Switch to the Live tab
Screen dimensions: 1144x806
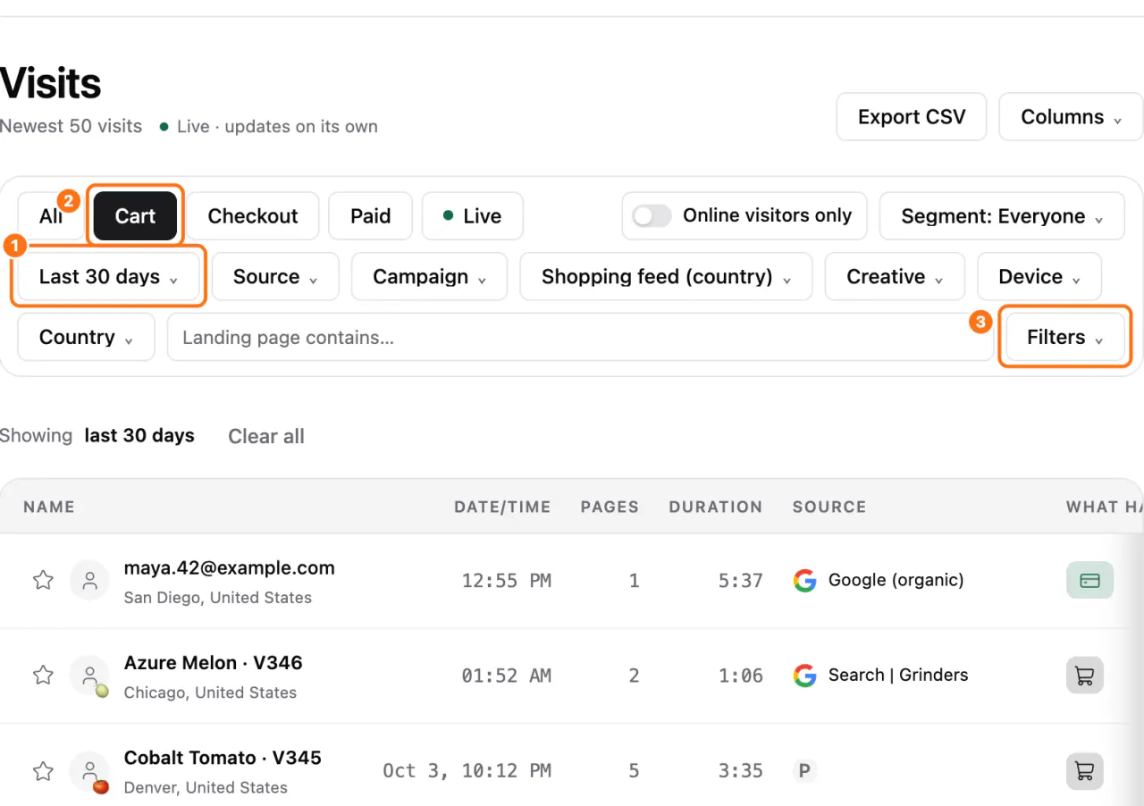point(472,216)
